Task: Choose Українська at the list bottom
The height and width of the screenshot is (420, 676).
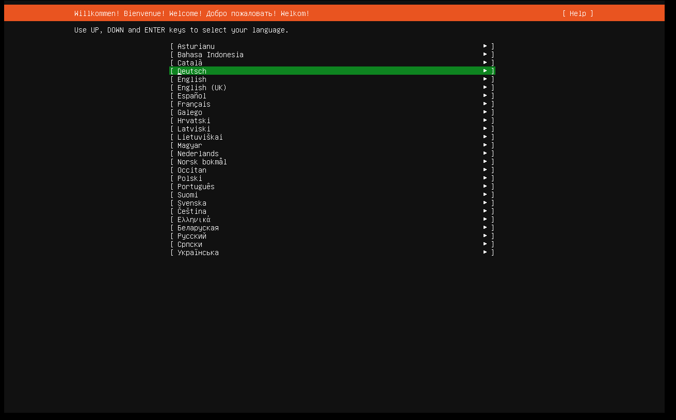Action: click(x=198, y=253)
